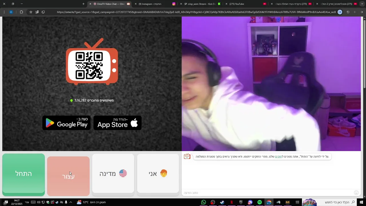Close the crisp_wem Stream Kick tab

181,4
